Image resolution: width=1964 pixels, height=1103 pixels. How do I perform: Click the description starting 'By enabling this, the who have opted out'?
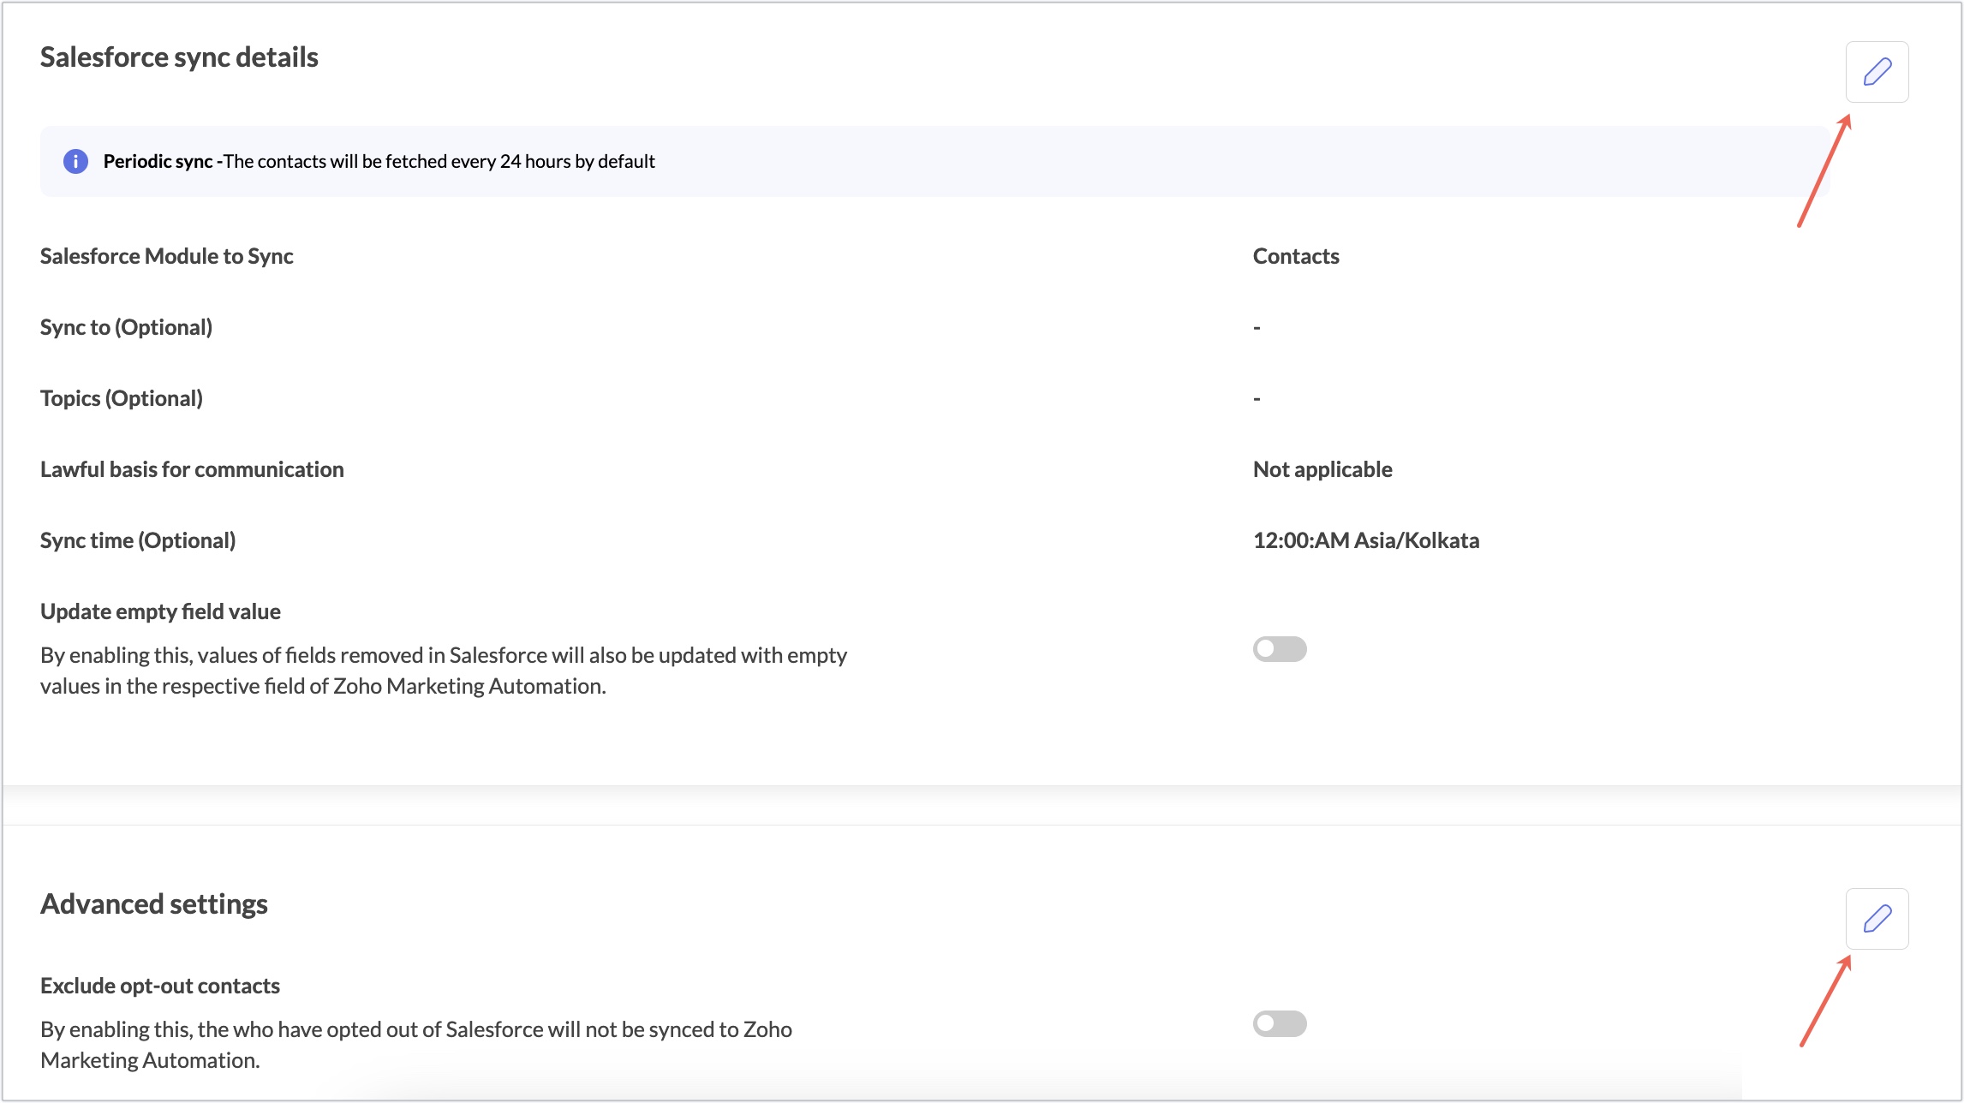pos(416,1045)
